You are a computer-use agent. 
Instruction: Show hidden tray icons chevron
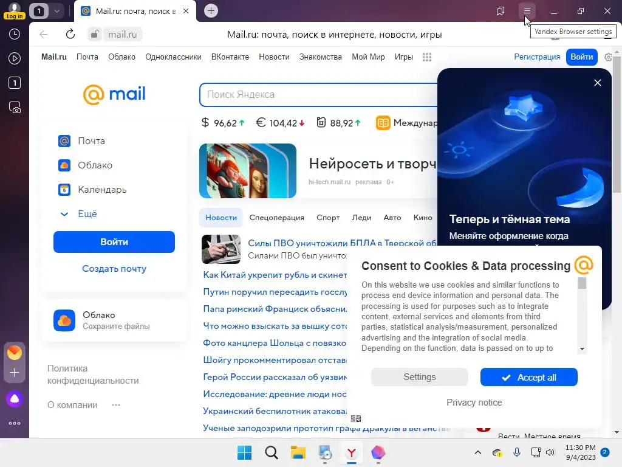pos(478,452)
